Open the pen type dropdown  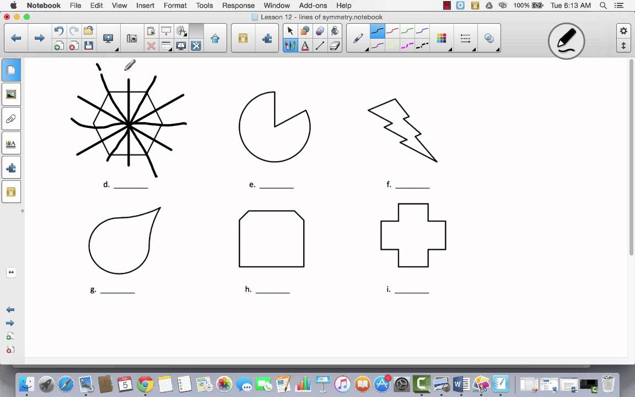tap(359, 39)
